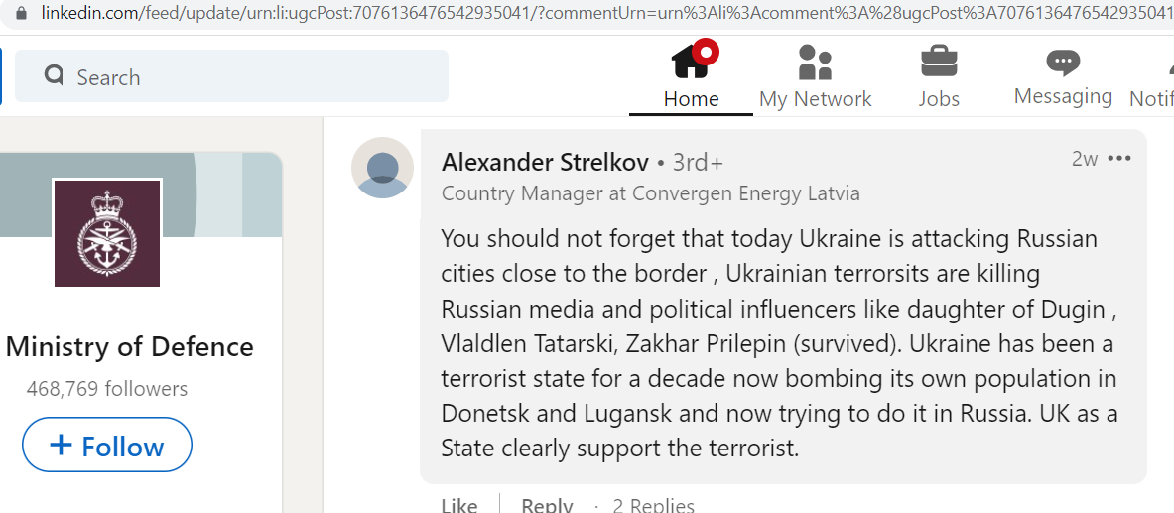Open the Home feed icon
Viewport: 1174px width, 513px height.
(x=690, y=62)
